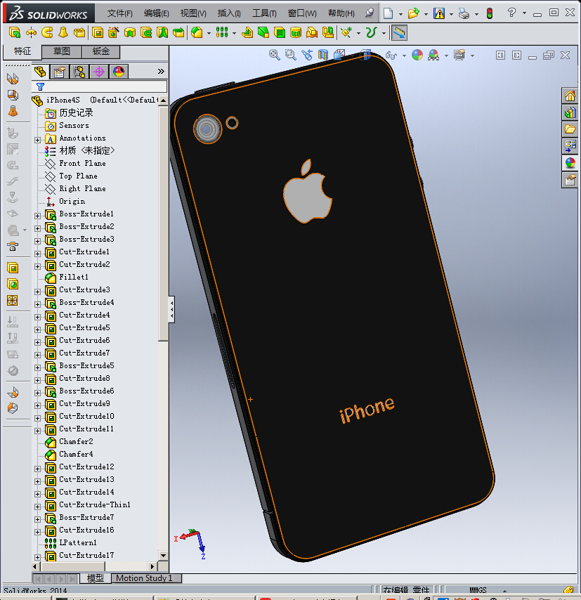
Task: Select the 材质 <未指定> material item
Action: pyautogui.click(x=87, y=151)
